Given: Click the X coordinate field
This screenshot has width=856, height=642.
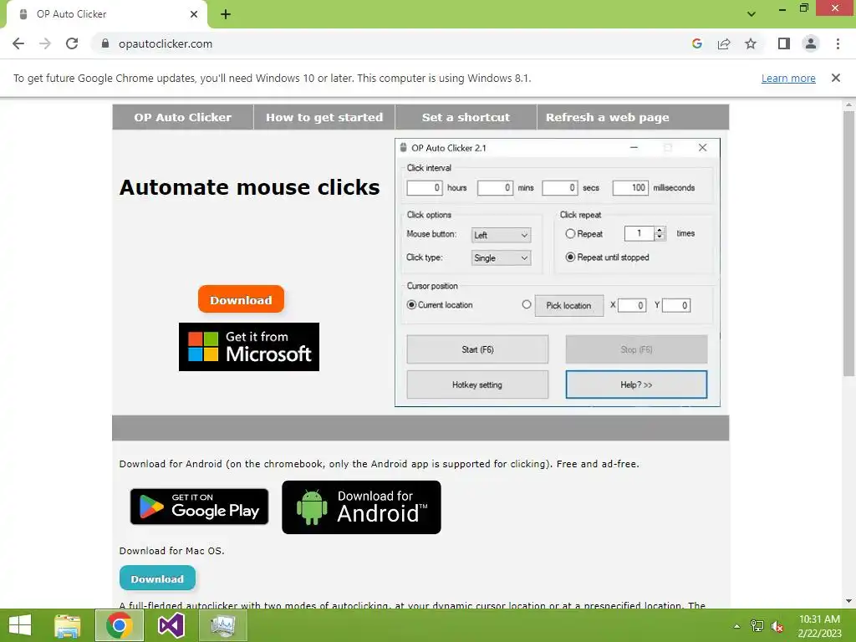Looking at the screenshot, I should pos(632,305).
